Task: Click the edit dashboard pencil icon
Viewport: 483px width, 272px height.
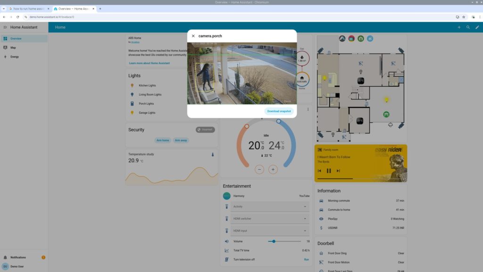Action: (477, 27)
